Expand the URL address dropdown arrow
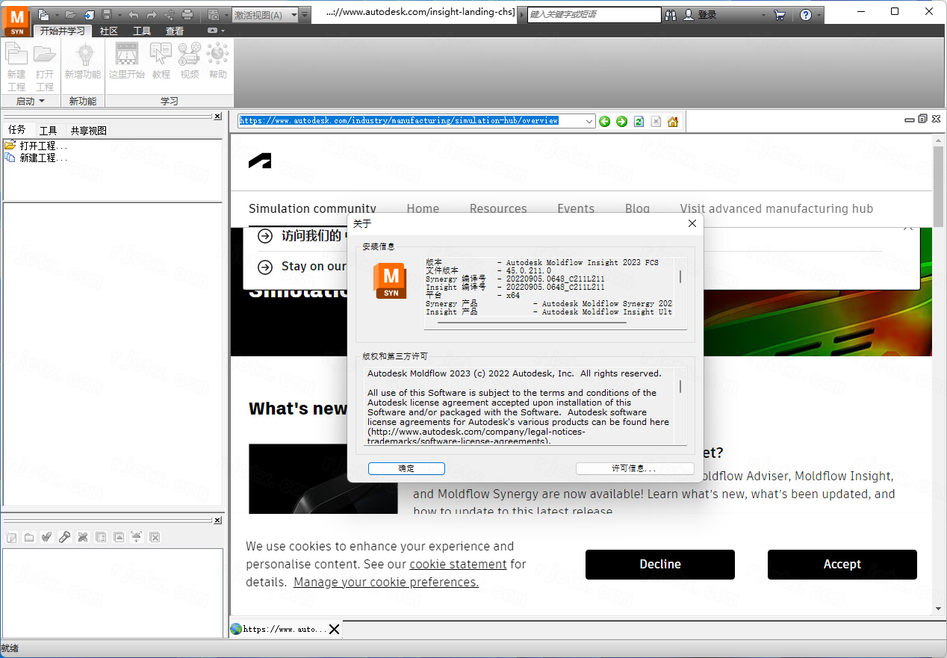Viewport: 947px width, 658px height. pyautogui.click(x=589, y=122)
